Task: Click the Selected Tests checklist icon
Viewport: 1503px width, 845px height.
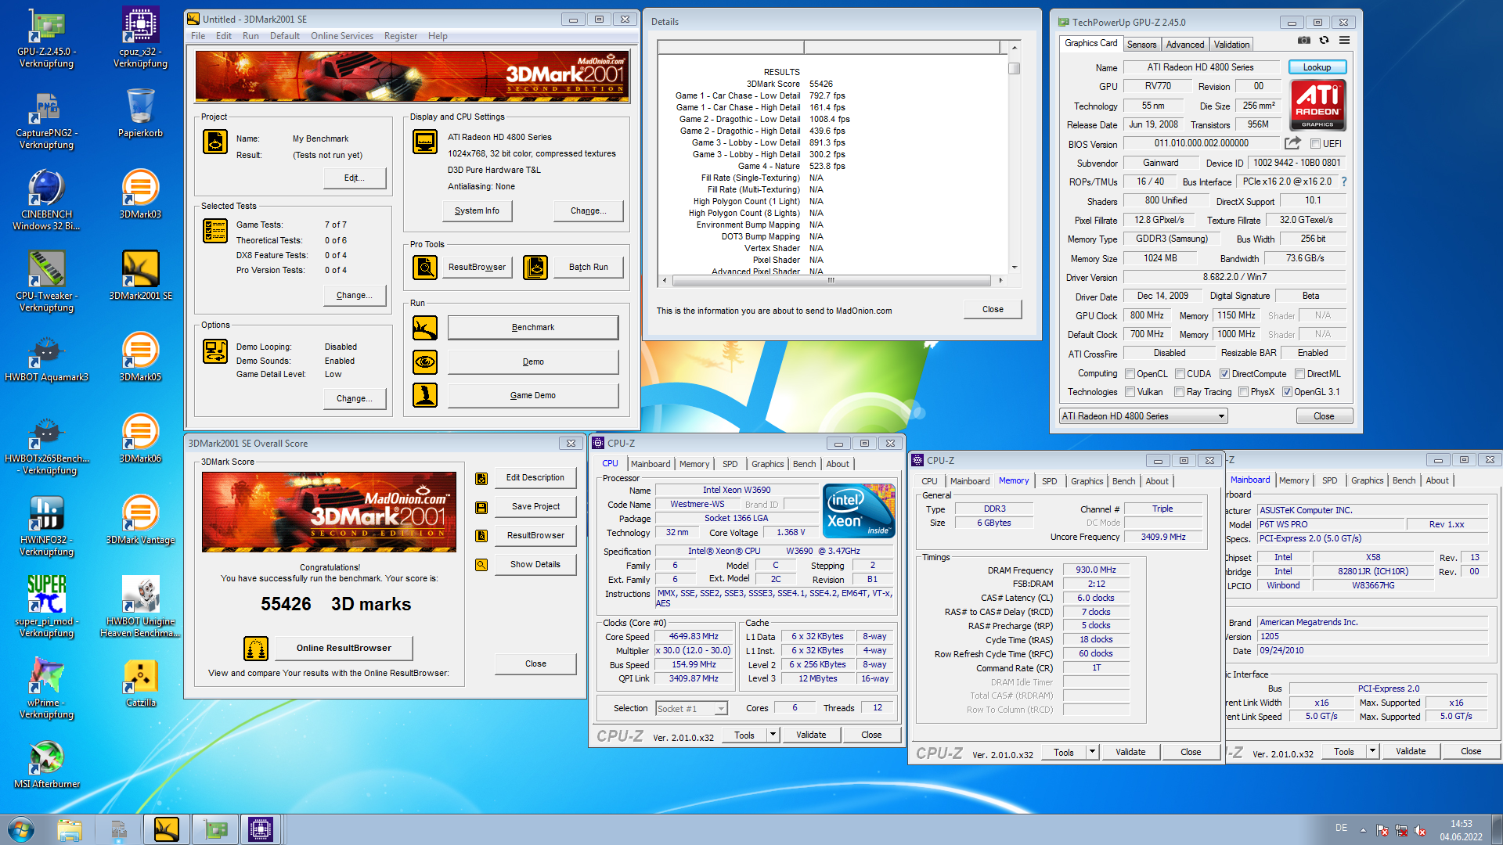Action: click(215, 231)
